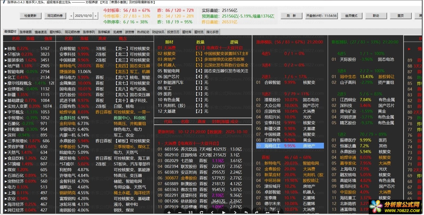Screen dimensions: 424x215
Task: Click the 强度 column header in left list
Action: coord(48,39)
